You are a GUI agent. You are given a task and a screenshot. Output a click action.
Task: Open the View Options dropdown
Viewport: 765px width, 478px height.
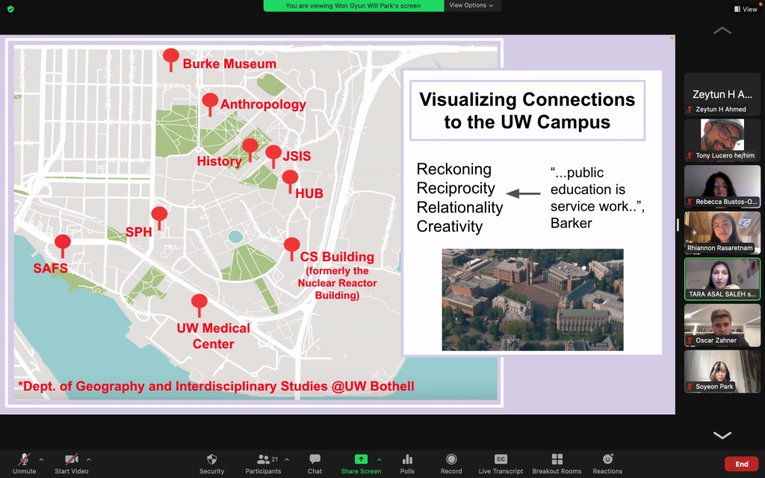tap(471, 5)
